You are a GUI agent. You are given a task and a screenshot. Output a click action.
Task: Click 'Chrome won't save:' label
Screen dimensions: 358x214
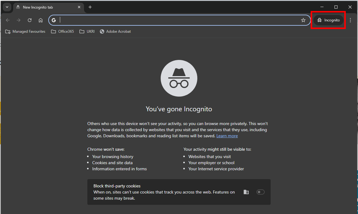pos(106,149)
